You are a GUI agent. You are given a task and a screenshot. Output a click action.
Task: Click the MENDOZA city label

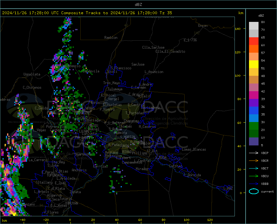[x=82, y=113]
